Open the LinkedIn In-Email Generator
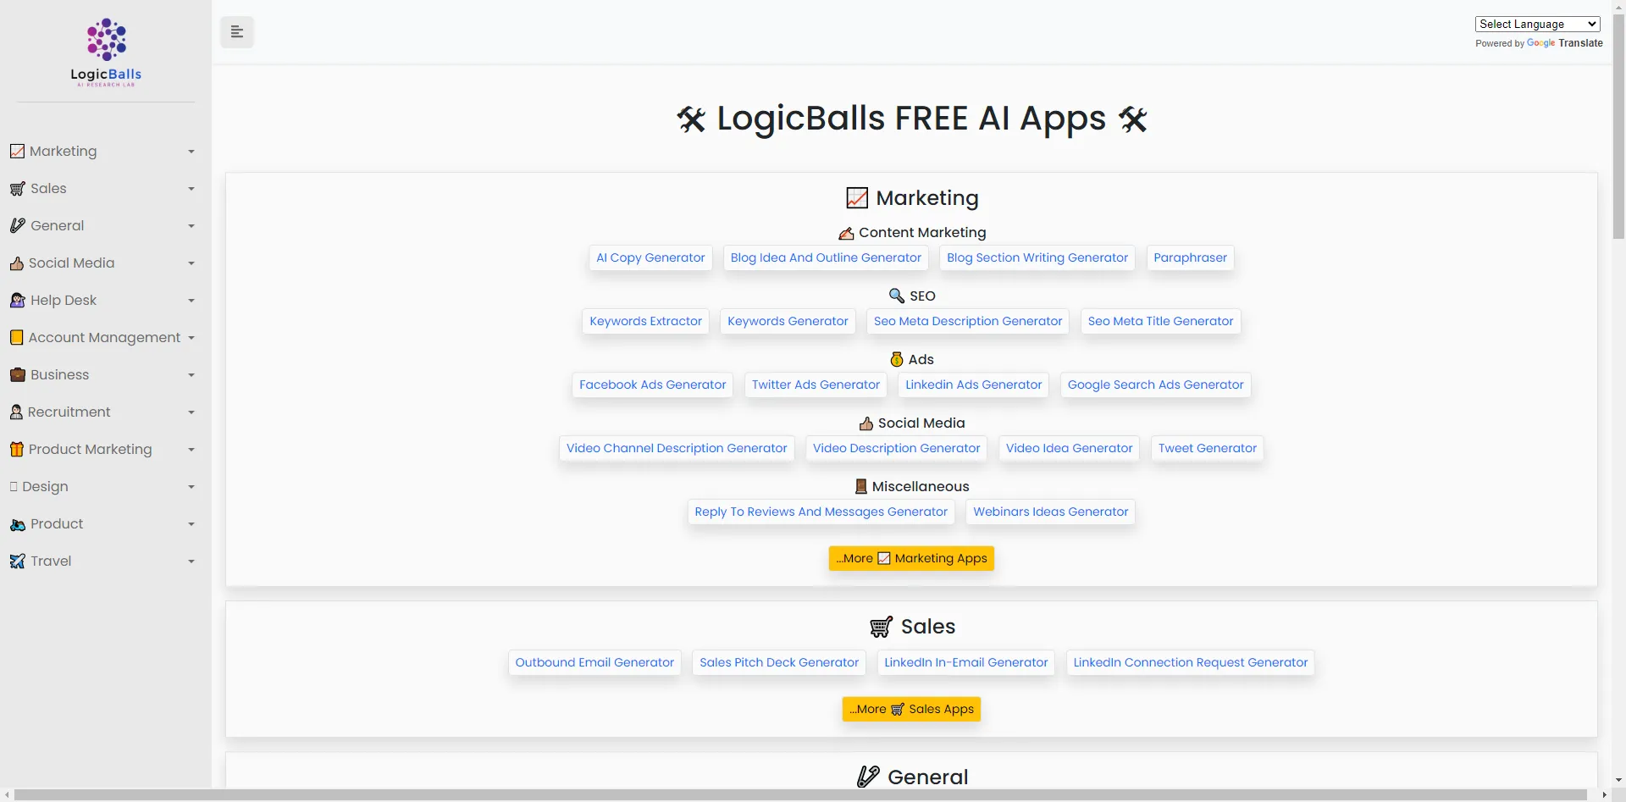This screenshot has width=1626, height=802. click(x=965, y=662)
